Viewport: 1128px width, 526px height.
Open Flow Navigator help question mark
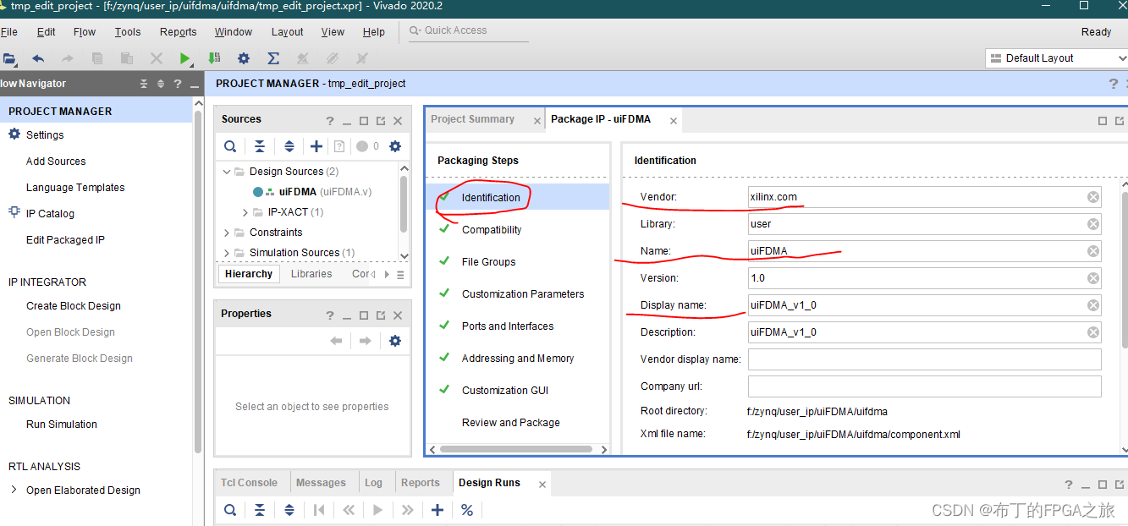pyautogui.click(x=178, y=84)
